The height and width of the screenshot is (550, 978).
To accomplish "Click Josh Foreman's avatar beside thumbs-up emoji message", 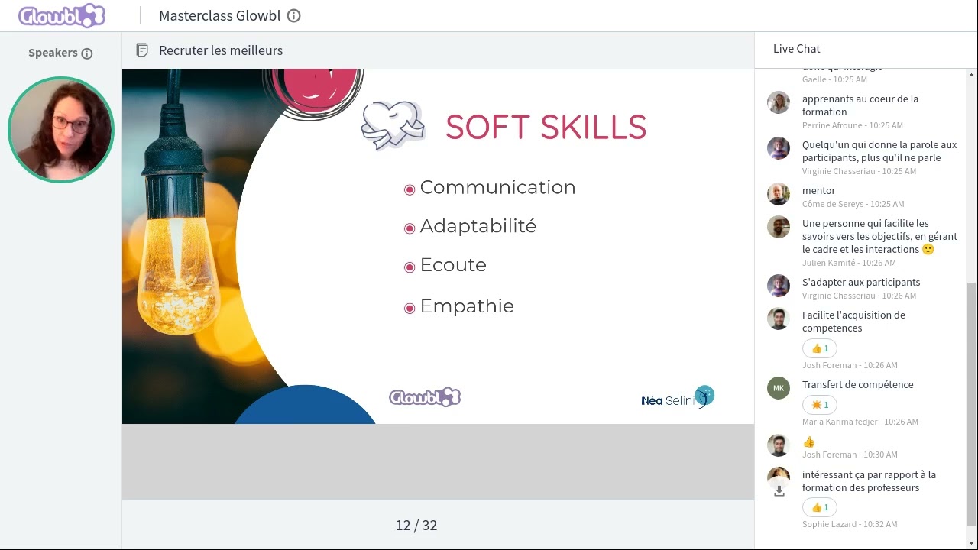I will pyautogui.click(x=779, y=445).
